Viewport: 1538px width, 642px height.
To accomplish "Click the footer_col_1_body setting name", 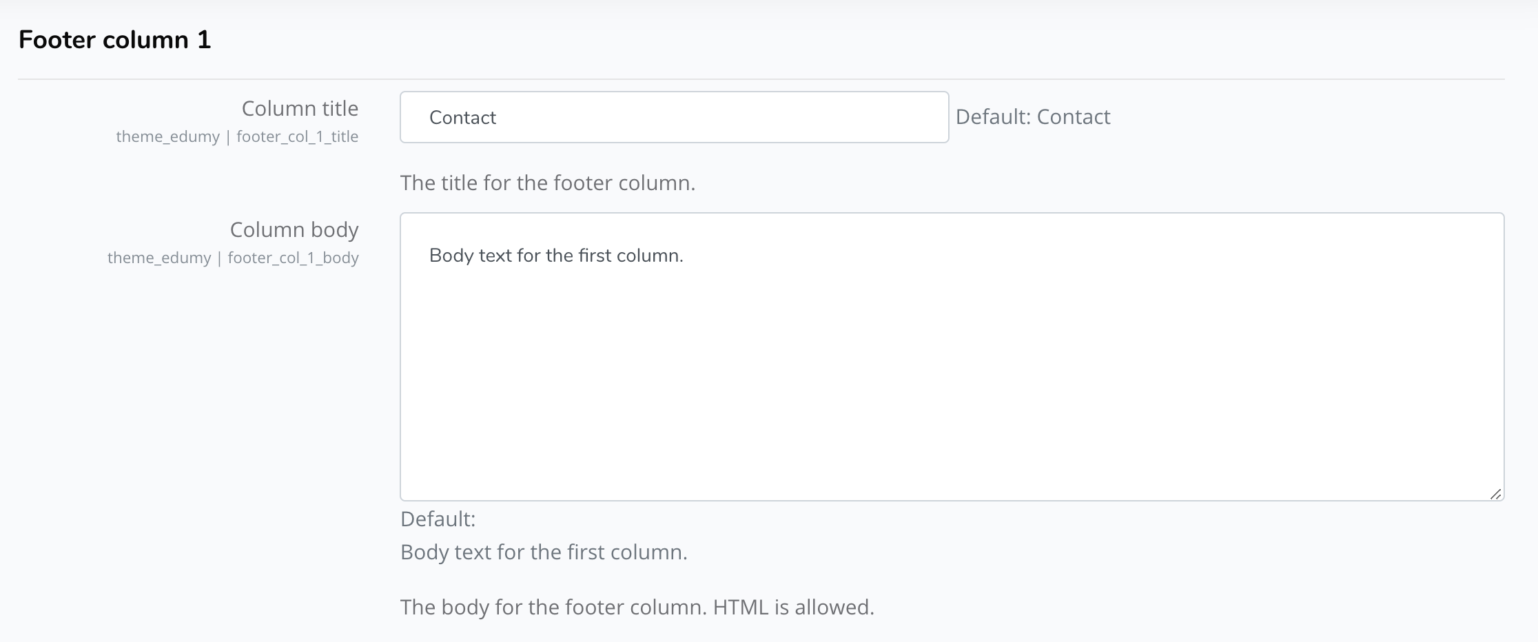I will [293, 258].
